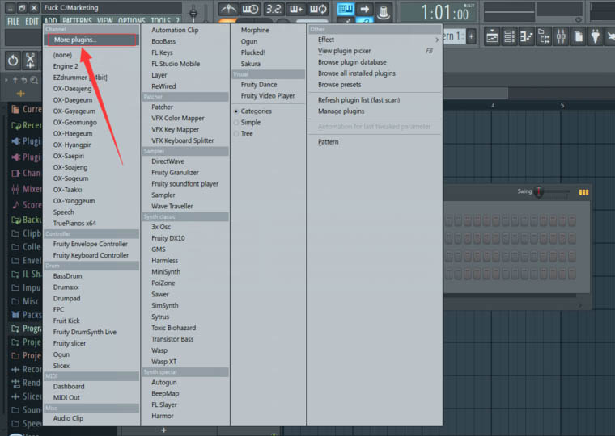615x436 pixels.
Task: Expand the Current project browser folder
Action: click(26, 109)
